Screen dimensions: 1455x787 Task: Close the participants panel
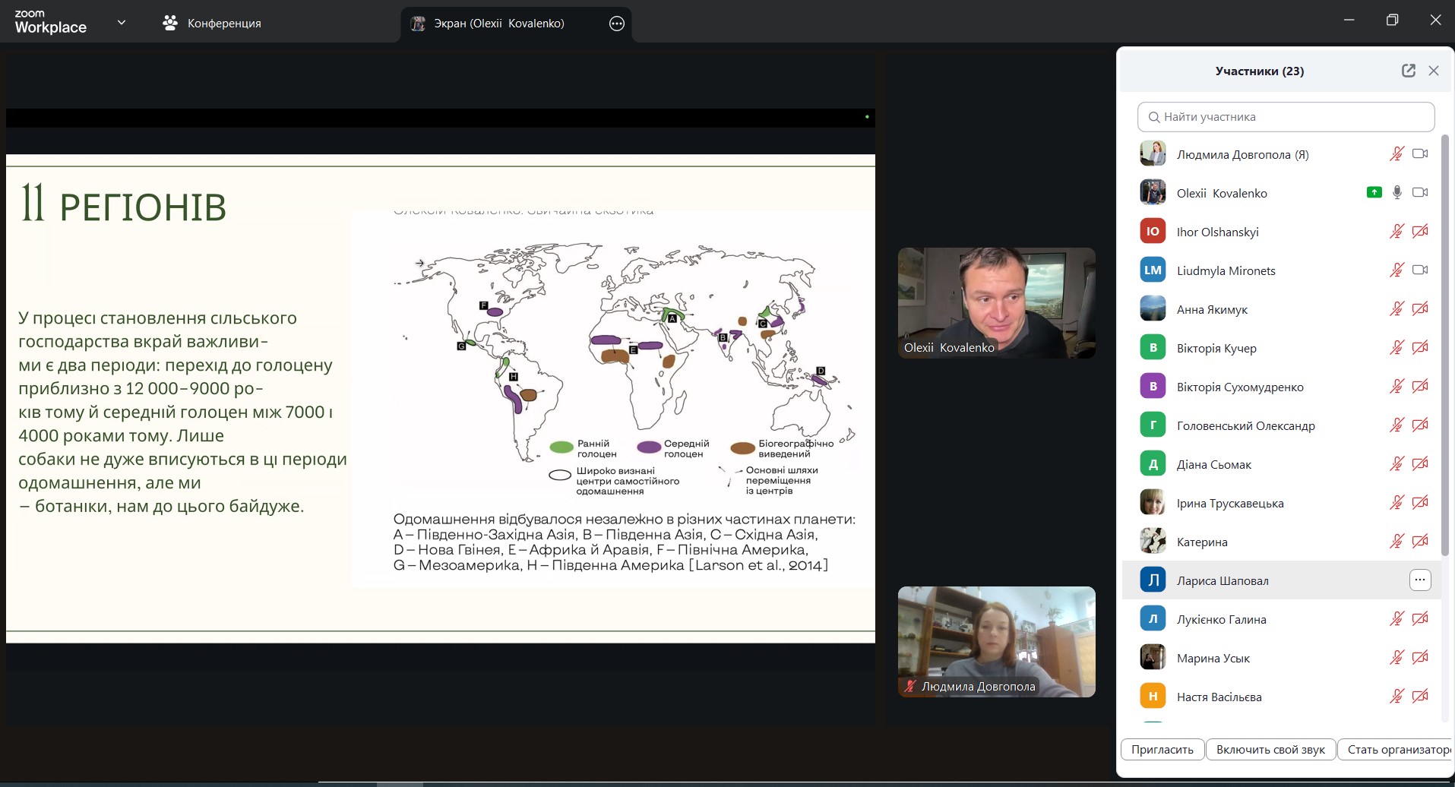coord(1434,71)
